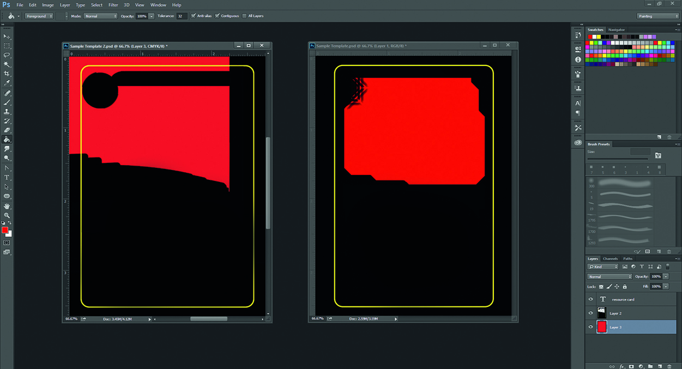Select the Crop tool

(x=7, y=74)
